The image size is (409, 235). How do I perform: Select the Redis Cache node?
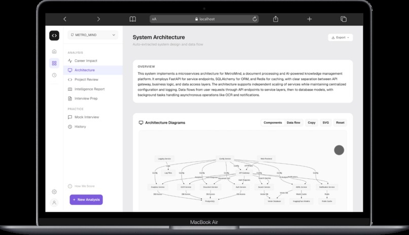(327, 201)
